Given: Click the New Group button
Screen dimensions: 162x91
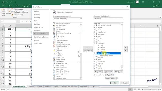Looking at the screenshot, I should click(x=108, y=72).
